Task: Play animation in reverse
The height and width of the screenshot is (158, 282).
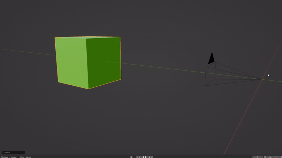Action: (143, 157)
